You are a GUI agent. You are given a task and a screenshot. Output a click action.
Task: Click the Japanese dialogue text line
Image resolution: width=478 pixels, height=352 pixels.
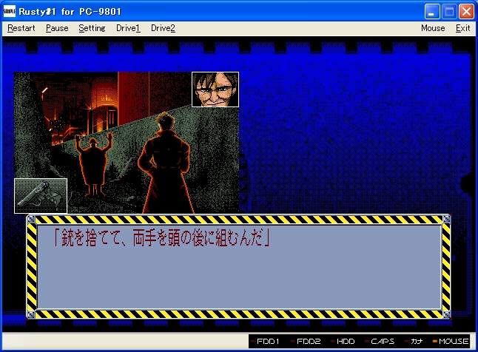click(x=161, y=237)
